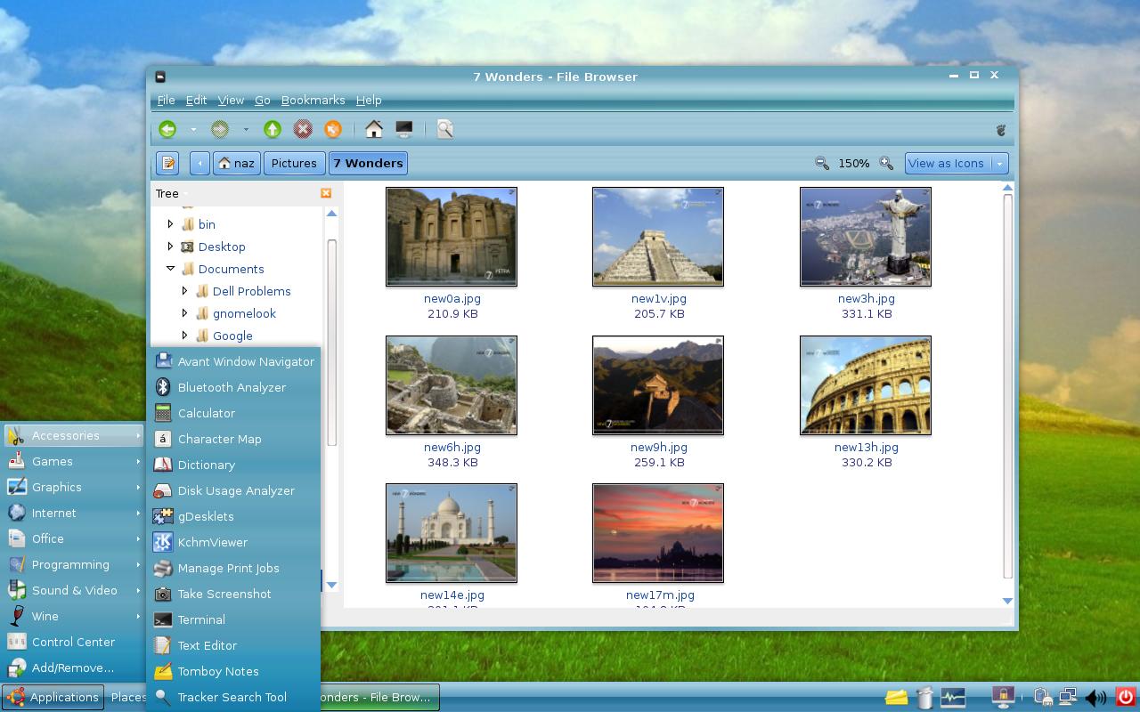The image size is (1140, 712).
Task: Collapse the Documents tree node
Action: tap(170, 269)
